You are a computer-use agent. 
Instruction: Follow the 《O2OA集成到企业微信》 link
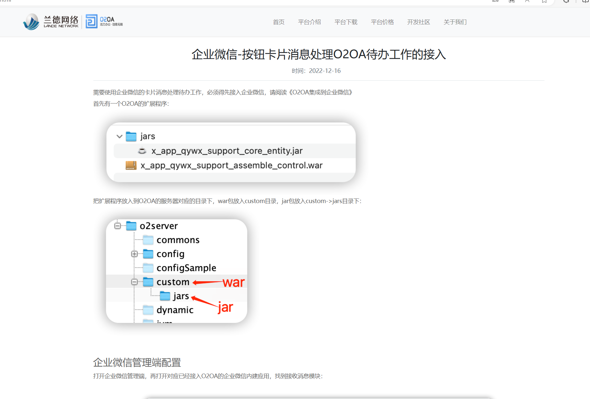[x=320, y=92]
